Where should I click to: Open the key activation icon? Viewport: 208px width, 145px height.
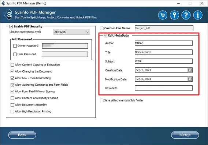coord(174,15)
